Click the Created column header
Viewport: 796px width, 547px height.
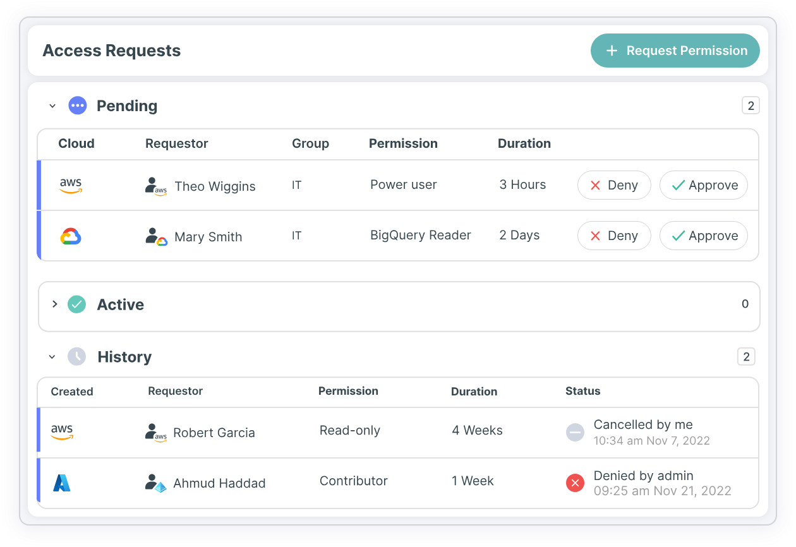pyautogui.click(x=72, y=392)
